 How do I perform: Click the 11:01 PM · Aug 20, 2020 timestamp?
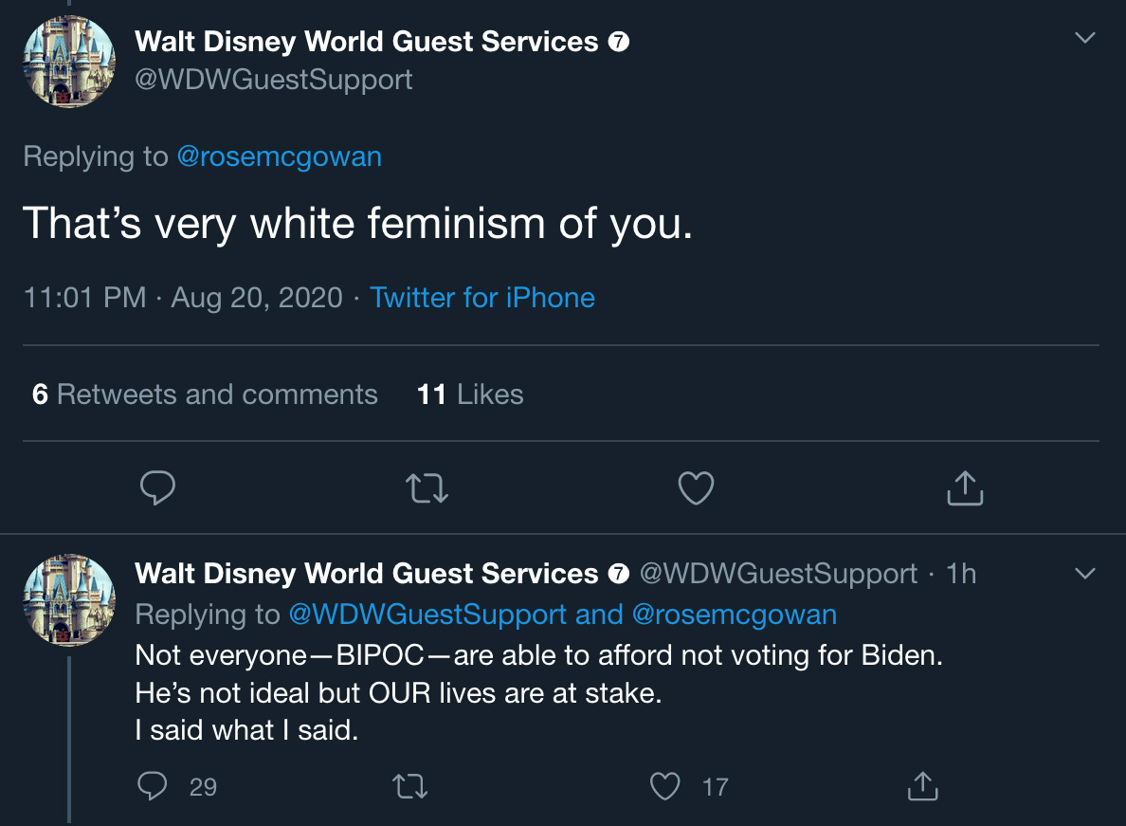183,298
